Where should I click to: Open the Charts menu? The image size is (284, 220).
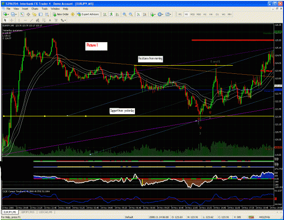click(35, 9)
